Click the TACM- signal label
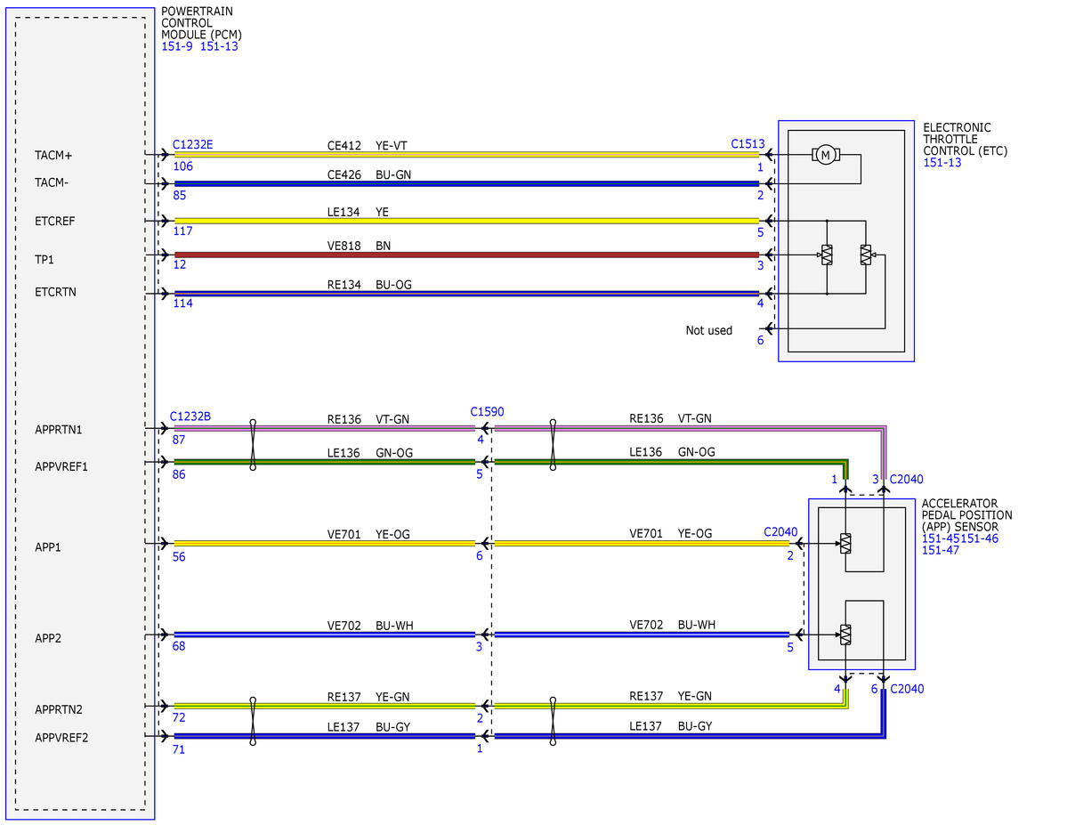 (52, 182)
